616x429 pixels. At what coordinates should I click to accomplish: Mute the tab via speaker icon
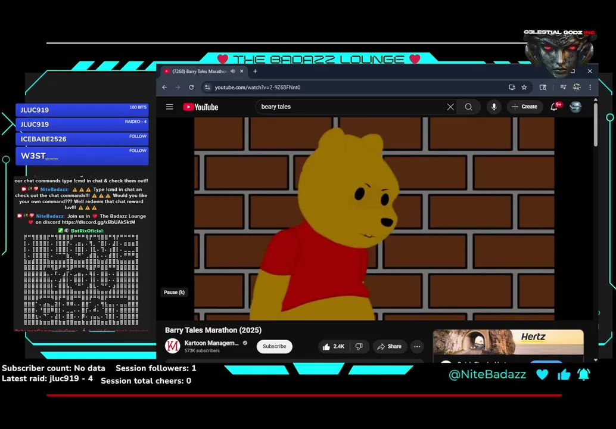tap(232, 71)
